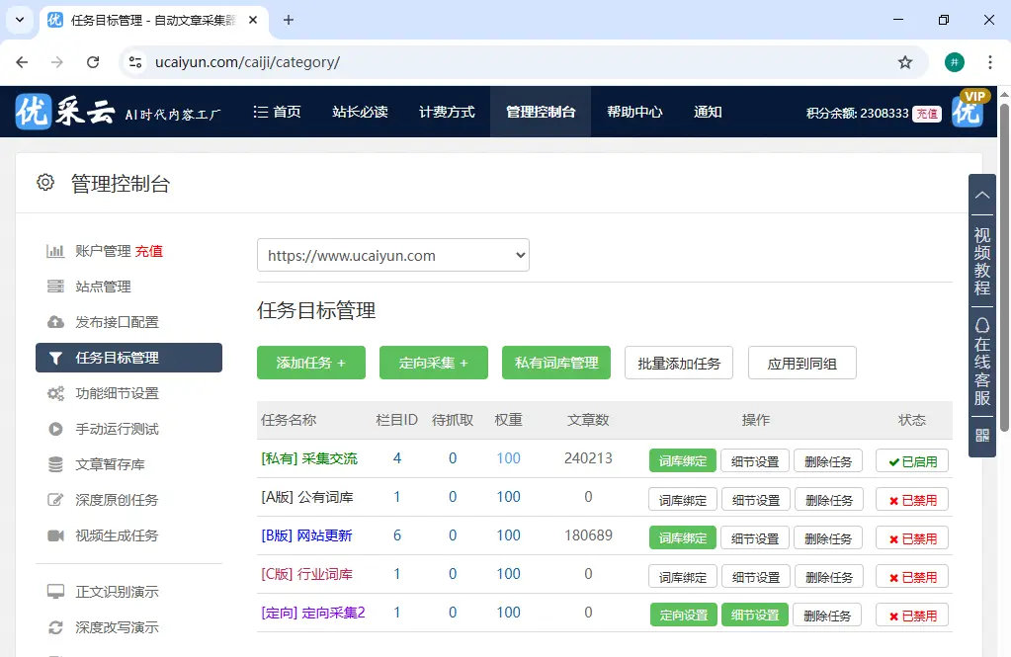The width and height of the screenshot is (1011, 657).
Task: Click the 视频生成任务 camera icon
Action: pos(56,536)
